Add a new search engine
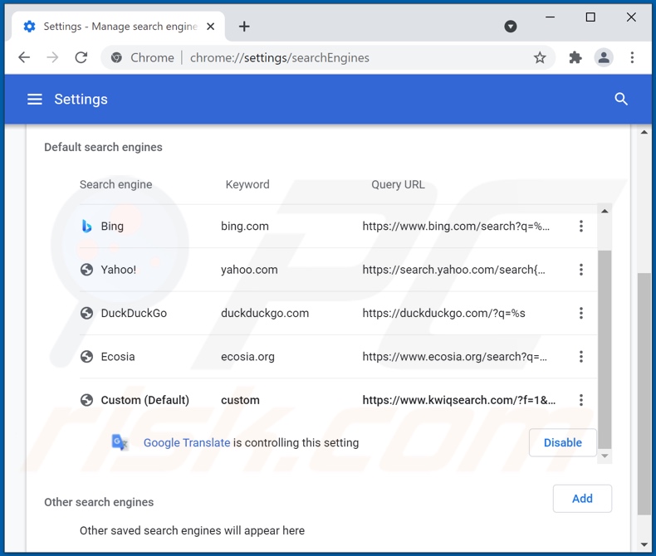The height and width of the screenshot is (556, 656). (582, 499)
